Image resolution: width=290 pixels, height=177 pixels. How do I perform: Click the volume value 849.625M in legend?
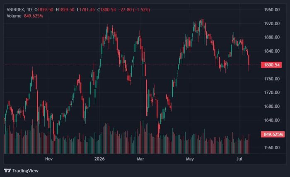pos(34,16)
